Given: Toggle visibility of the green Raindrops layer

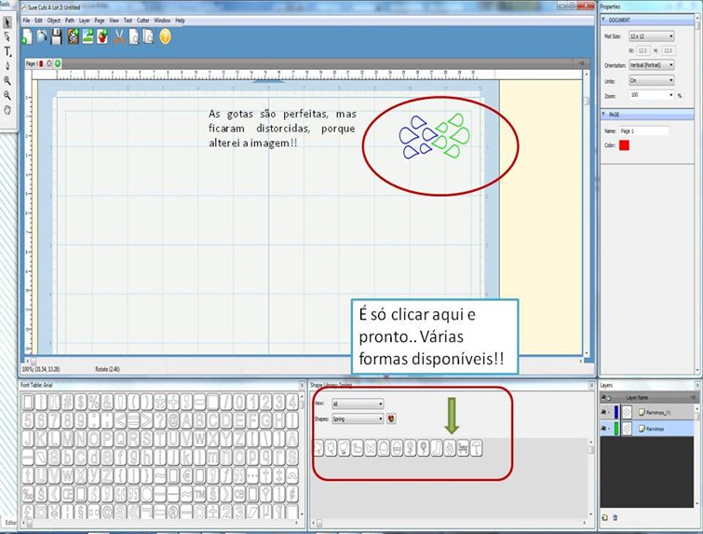Looking at the screenshot, I should [604, 429].
